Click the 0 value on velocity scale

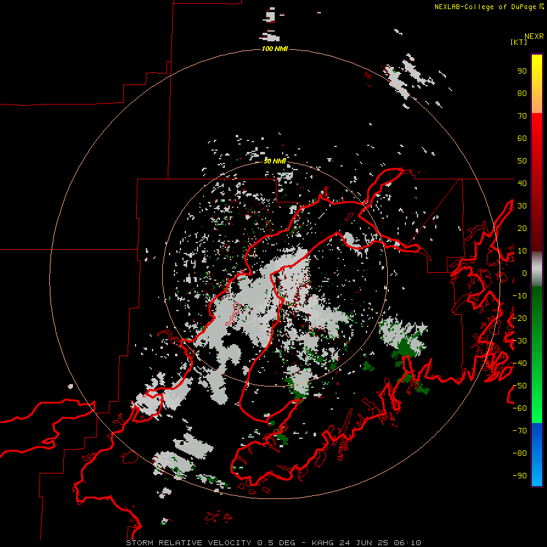click(525, 273)
